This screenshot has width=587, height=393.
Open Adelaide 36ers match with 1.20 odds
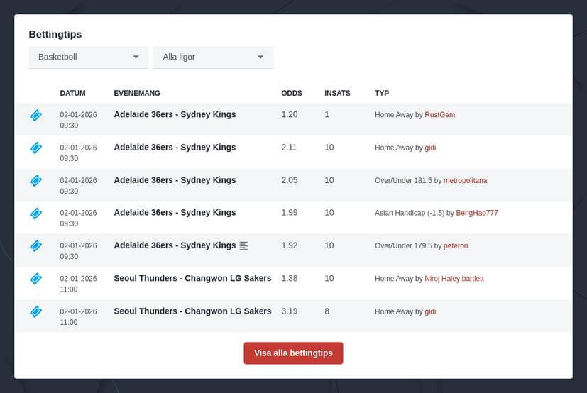175,114
